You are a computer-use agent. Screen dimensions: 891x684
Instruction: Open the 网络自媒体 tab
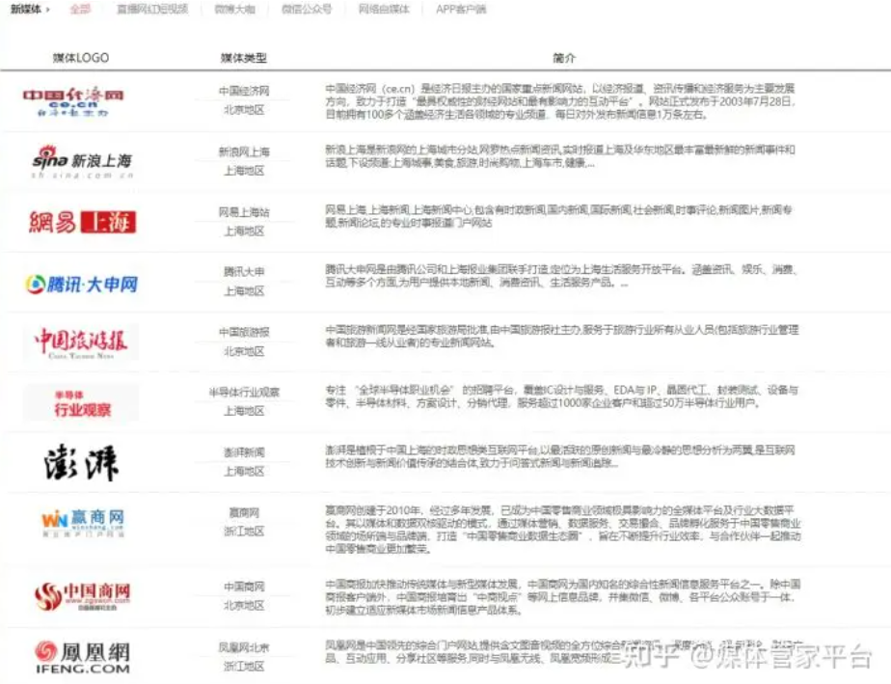(384, 9)
